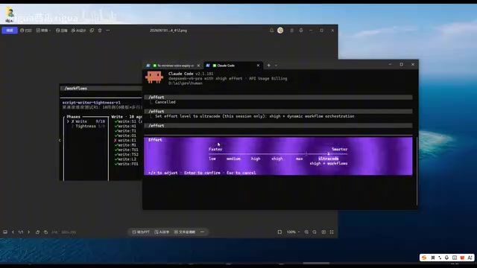Click the trash delete icon in image viewer
The width and height of the screenshot is (477, 268).
point(100,31)
